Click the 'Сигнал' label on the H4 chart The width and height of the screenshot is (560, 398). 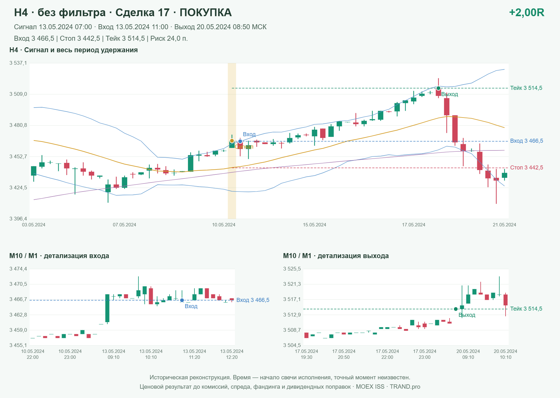click(244, 147)
